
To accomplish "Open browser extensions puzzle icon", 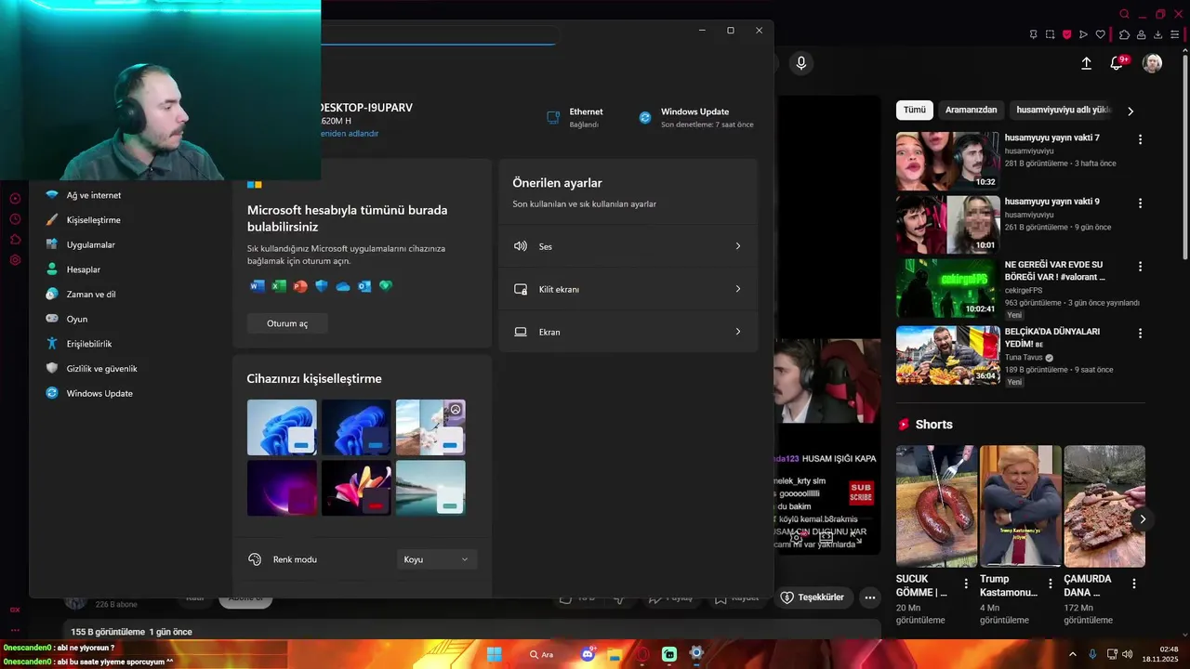I will coord(1124,34).
